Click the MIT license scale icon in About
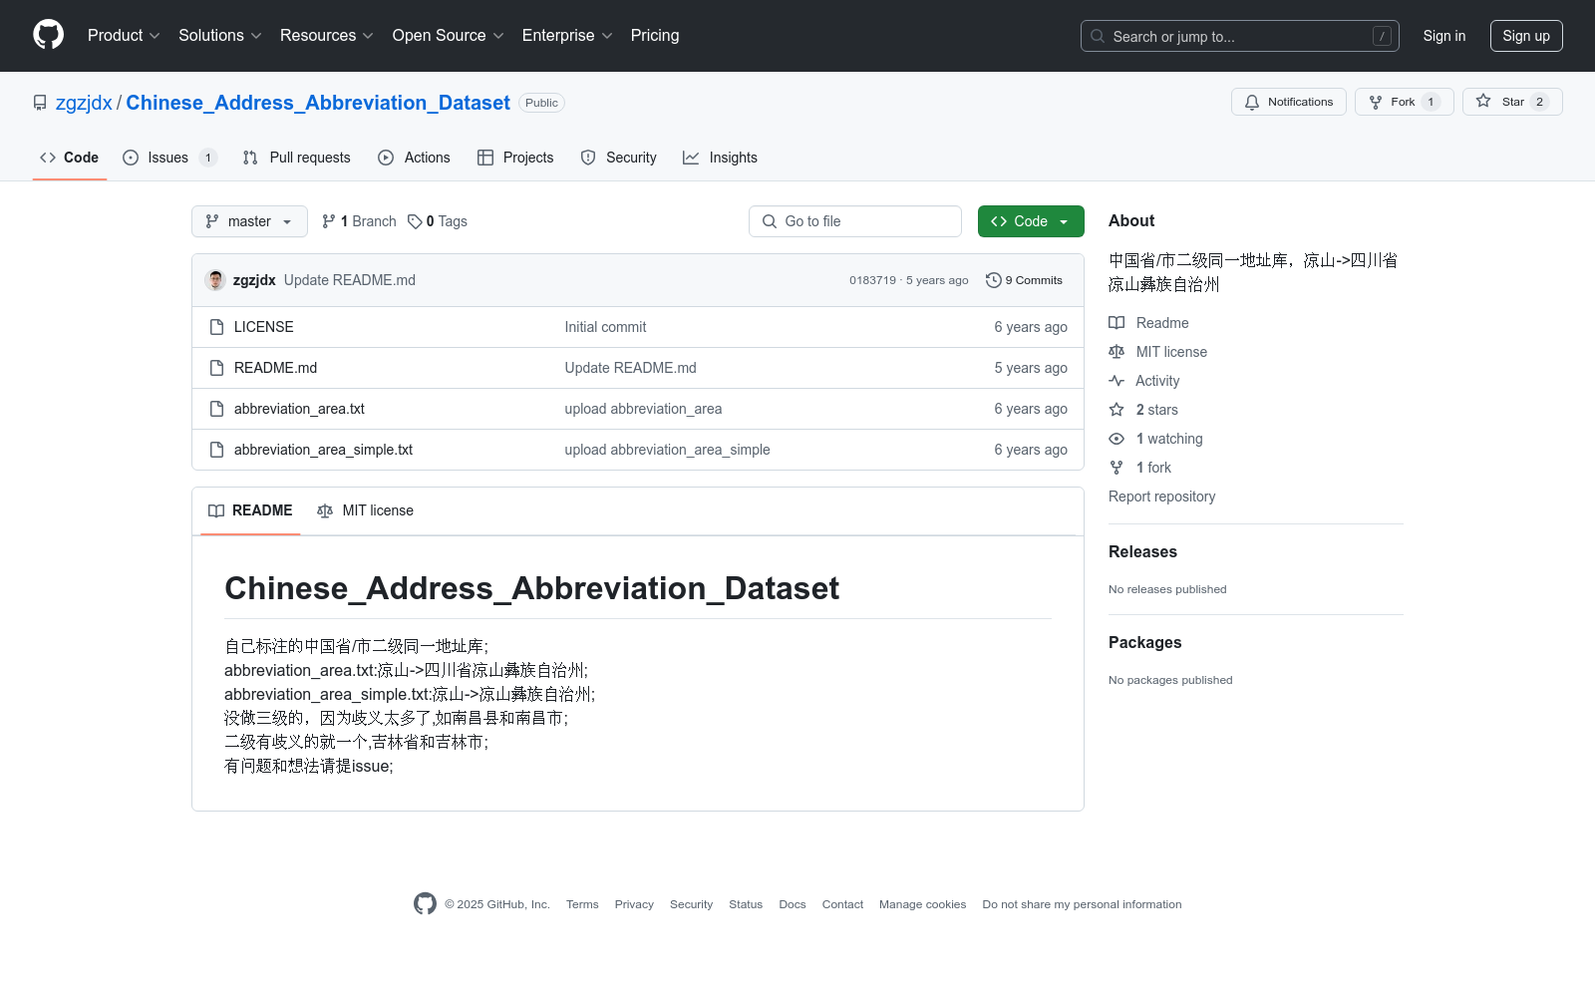Viewport: 1595px width, 997px height. [1116, 352]
